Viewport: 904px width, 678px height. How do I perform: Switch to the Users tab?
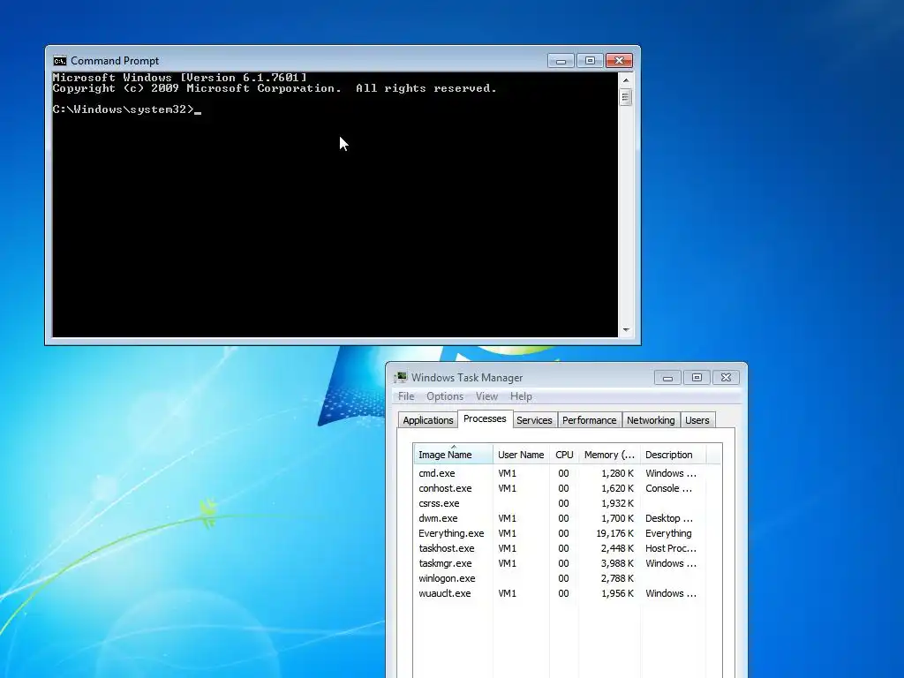tap(697, 420)
